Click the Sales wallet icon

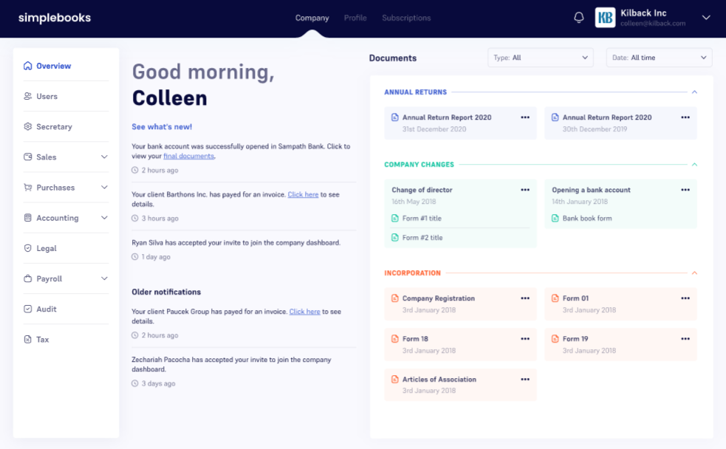click(28, 157)
